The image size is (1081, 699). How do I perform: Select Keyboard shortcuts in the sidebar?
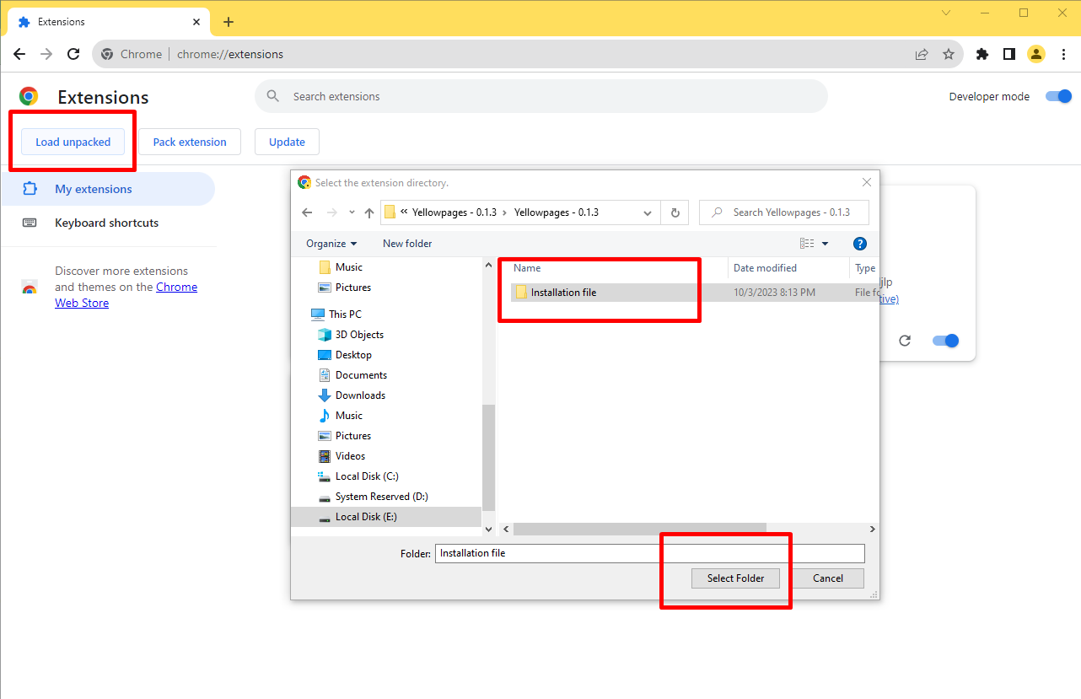coord(106,223)
